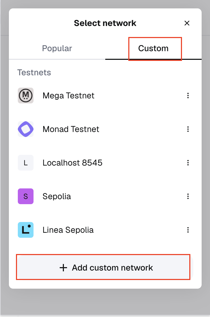Open options menu for Mega Testnet
The image size is (210, 317).
pyautogui.click(x=188, y=96)
